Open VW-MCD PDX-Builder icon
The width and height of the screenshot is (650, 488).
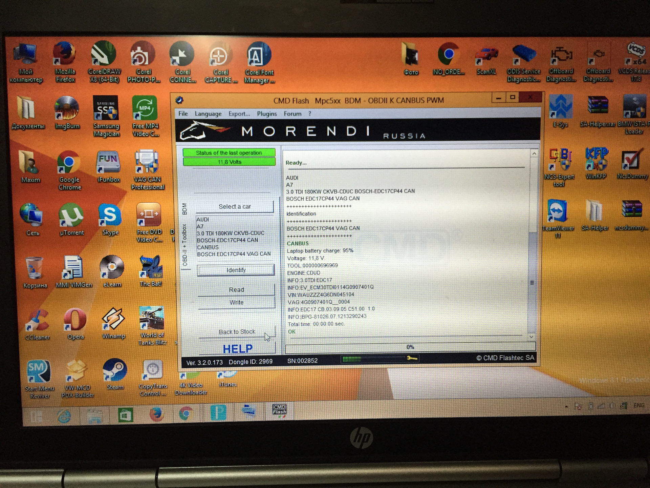[78, 379]
